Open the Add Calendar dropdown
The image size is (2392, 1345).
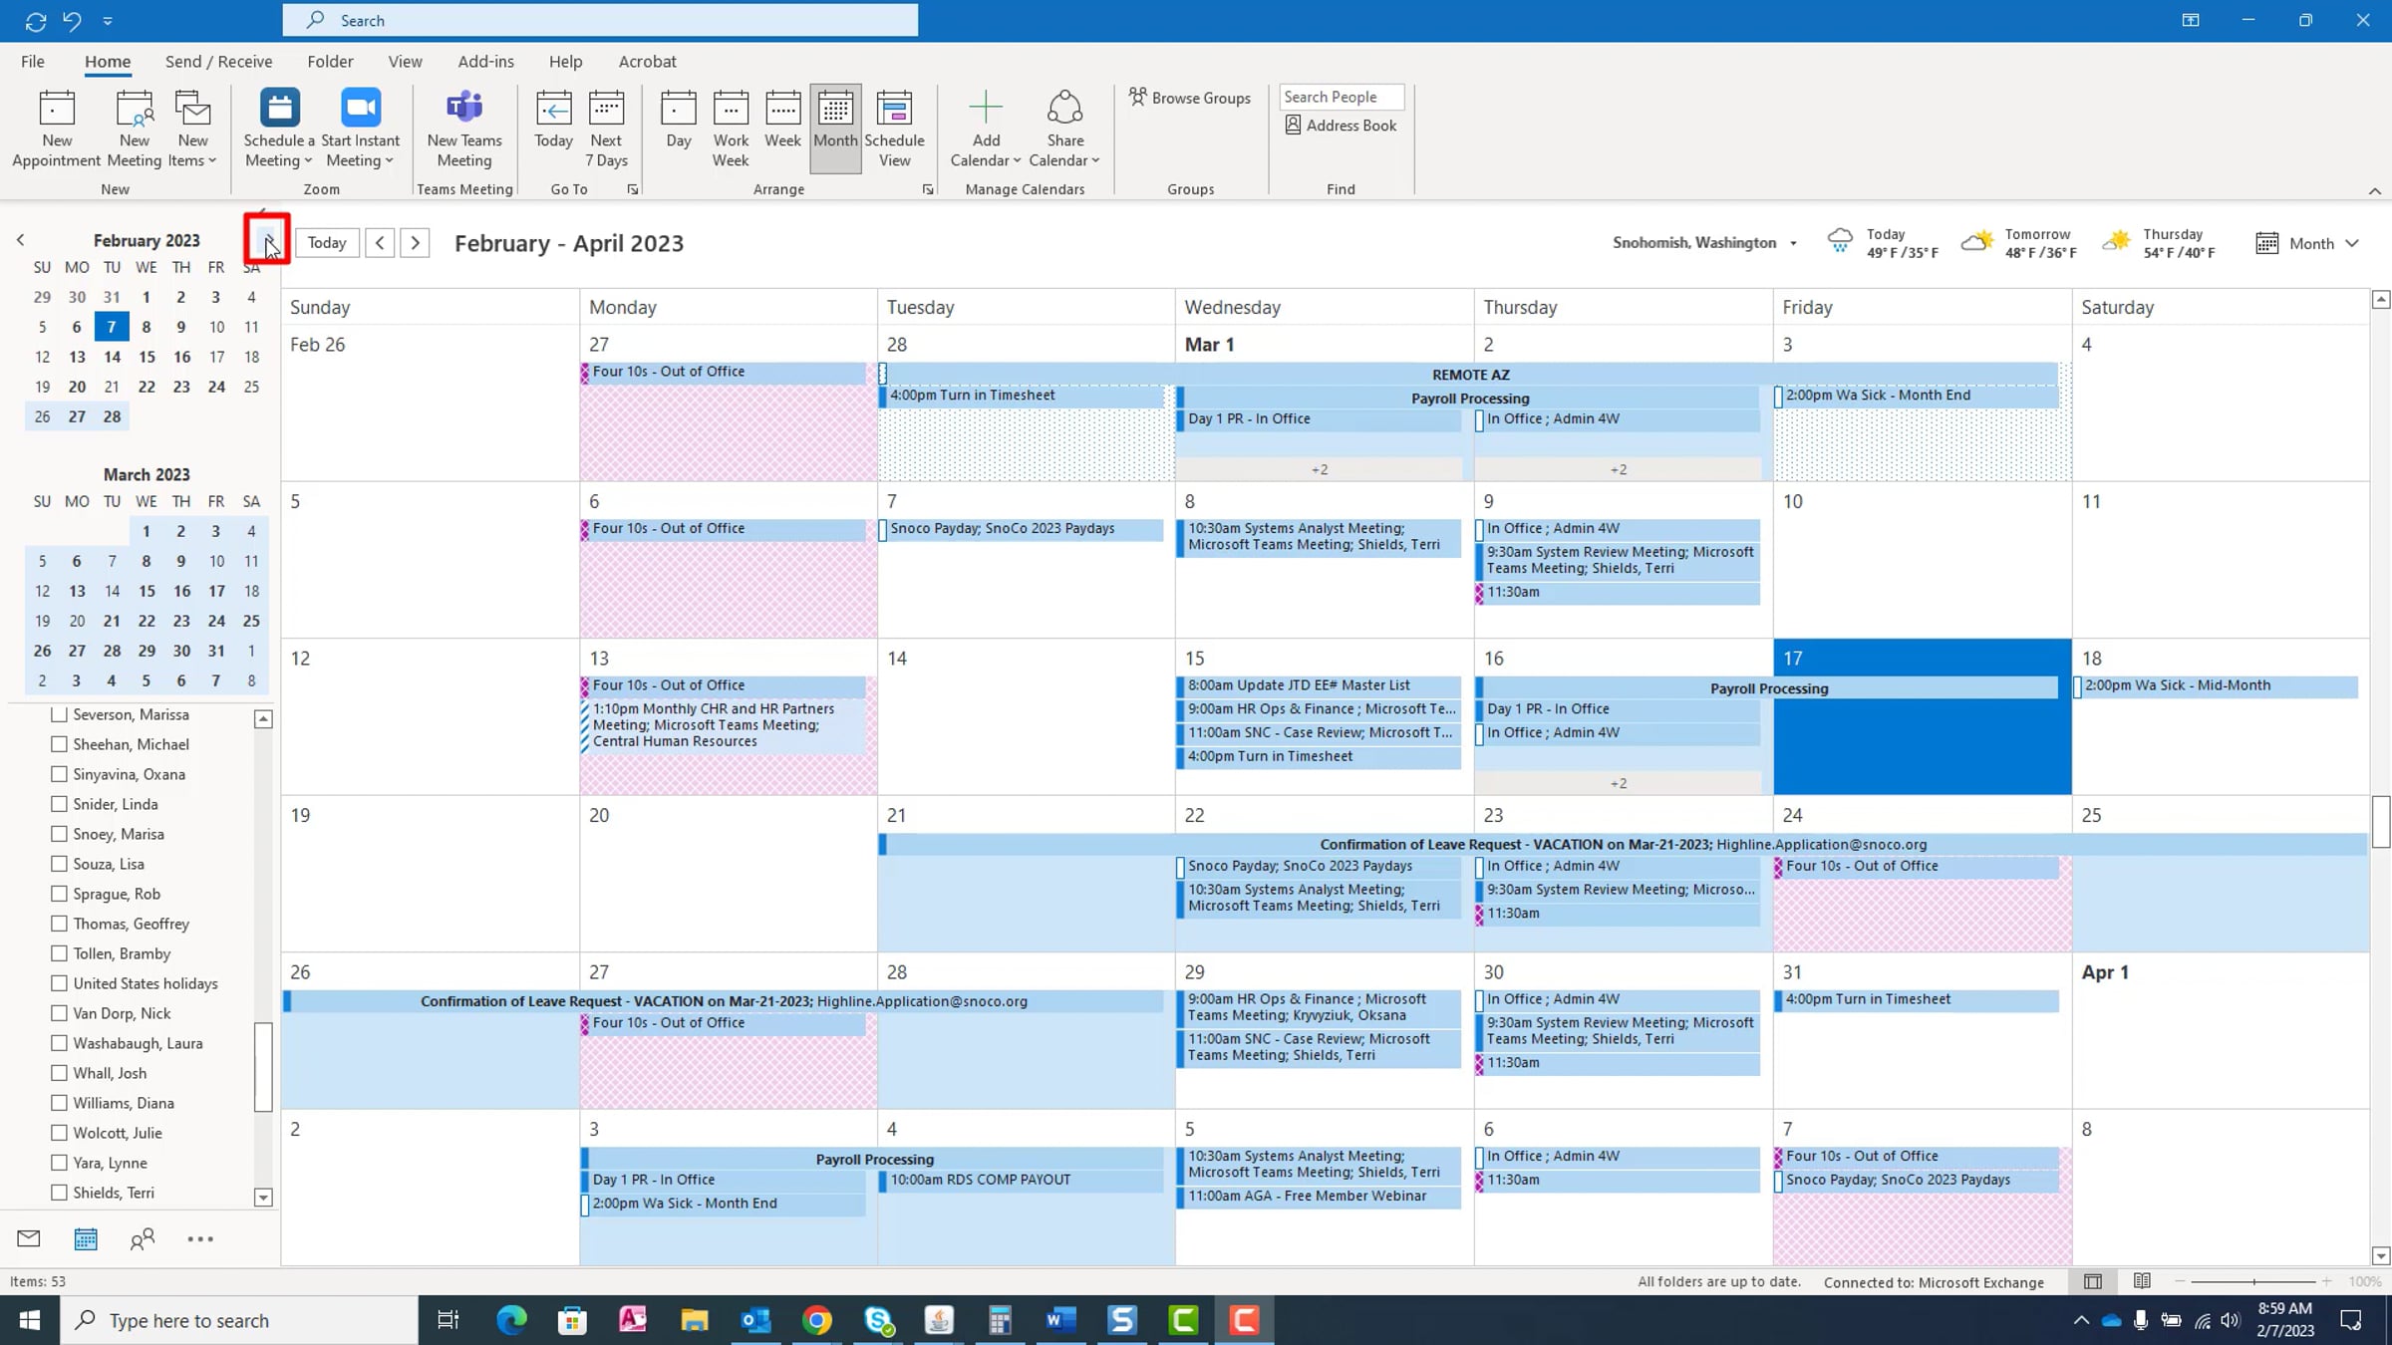985,150
